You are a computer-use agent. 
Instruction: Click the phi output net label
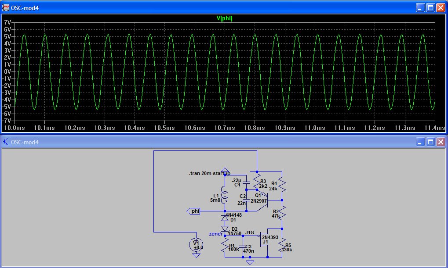193,211
